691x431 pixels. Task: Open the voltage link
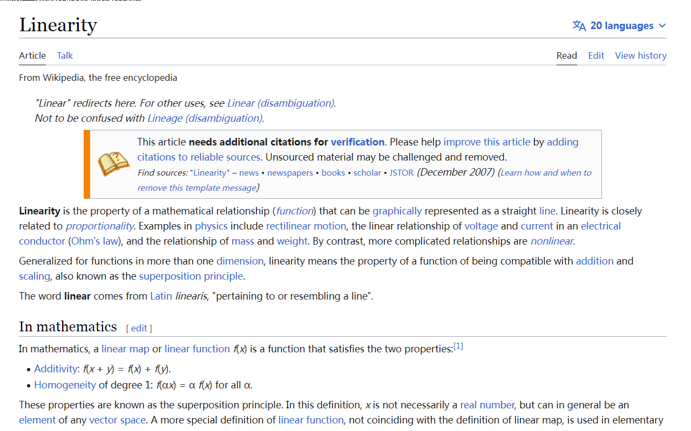point(482,226)
